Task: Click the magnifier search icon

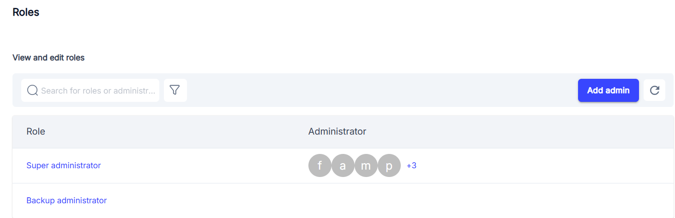Action: (x=33, y=90)
